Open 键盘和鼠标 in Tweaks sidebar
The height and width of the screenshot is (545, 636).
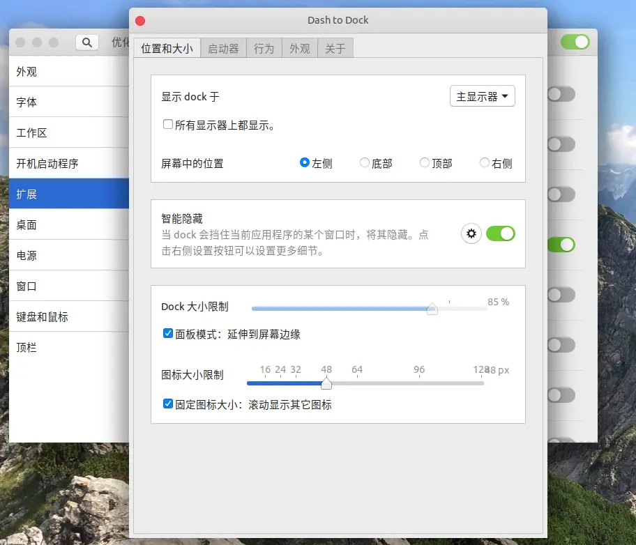pos(69,316)
